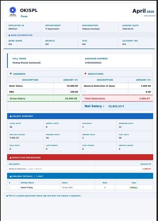This screenshot has height=221, width=158.
Task: Select the Absent Days value '2'
Action: 83,138
